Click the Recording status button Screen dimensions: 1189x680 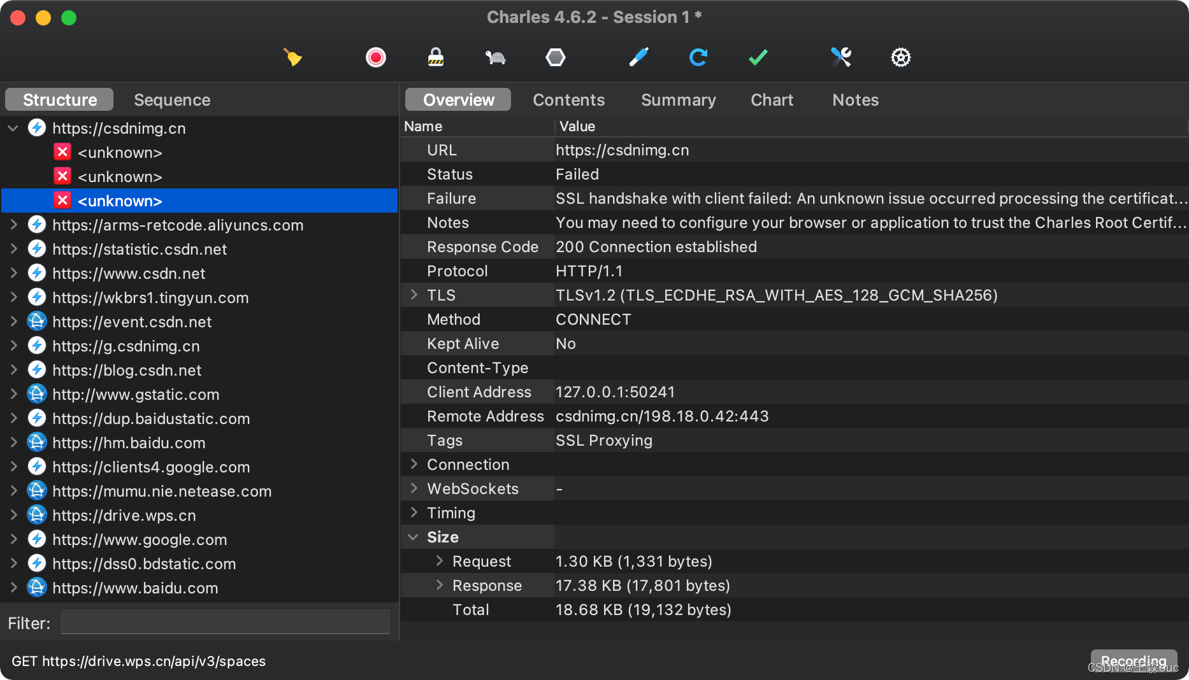coord(1134,661)
